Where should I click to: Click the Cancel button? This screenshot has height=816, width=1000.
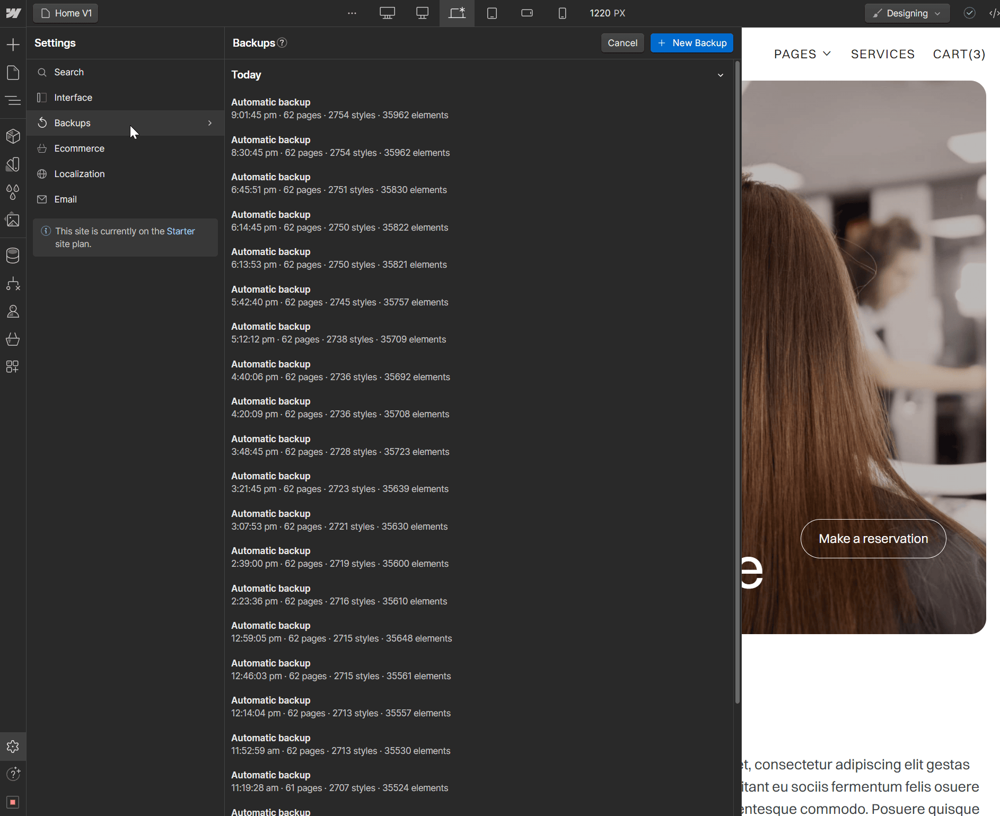pyautogui.click(x=622, y=43)
